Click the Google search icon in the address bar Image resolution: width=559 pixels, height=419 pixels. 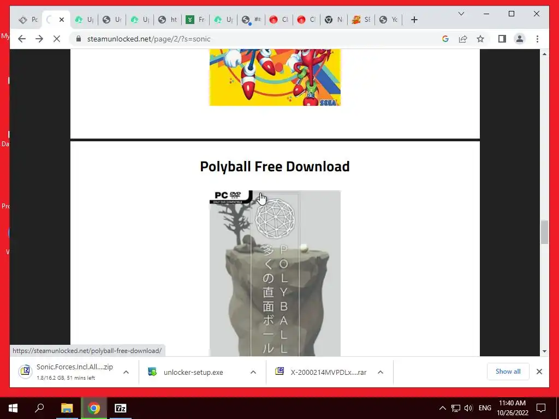point(445,39)
